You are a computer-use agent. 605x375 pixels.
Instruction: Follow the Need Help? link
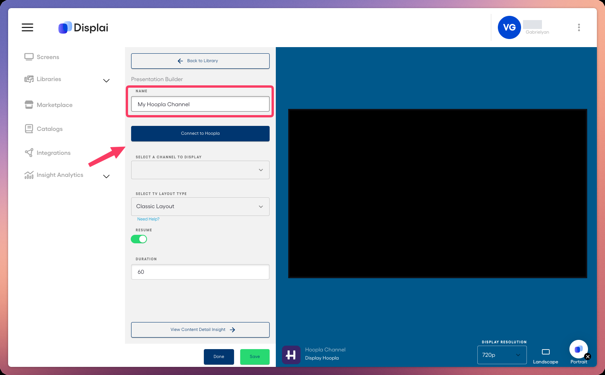click(148, 219)
